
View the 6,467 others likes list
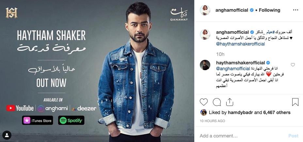click(x=277, y=112)
